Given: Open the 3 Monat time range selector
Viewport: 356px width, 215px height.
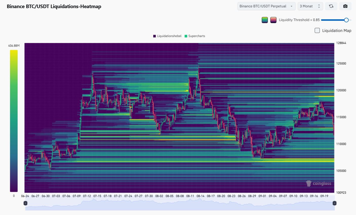Looking at the screenshot, I should pos(310,6).
